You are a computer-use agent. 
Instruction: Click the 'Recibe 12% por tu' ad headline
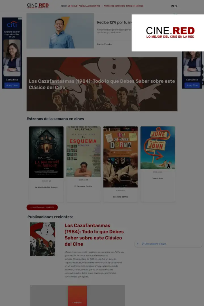pyautogui.click(x=114, y=22)
